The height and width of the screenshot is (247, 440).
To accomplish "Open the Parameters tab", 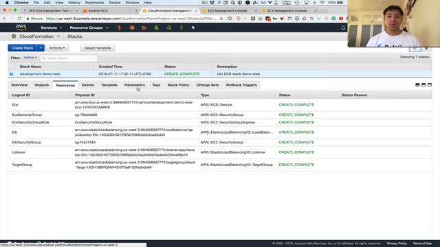I will tap(135, 85).
